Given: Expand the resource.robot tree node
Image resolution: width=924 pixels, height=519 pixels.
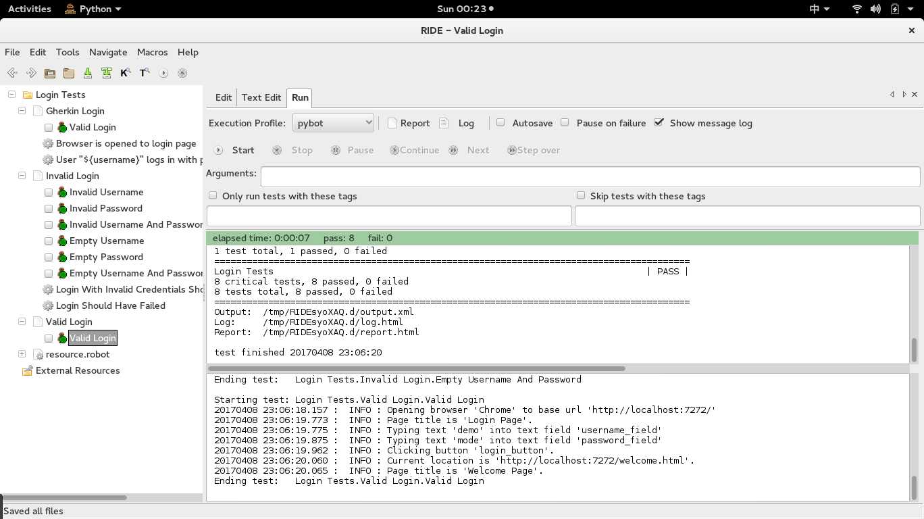Looking at the screenshot, I should click(22, 354).
